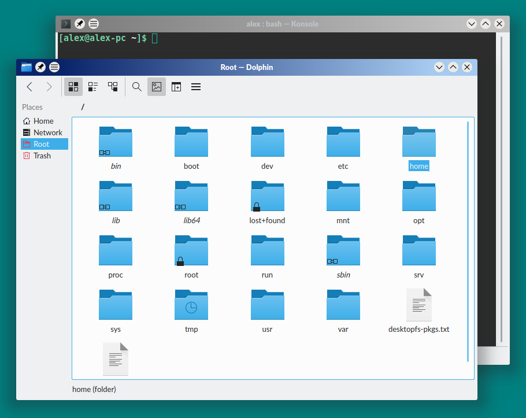Click the Dolphin file view scrollbar
The width and height of the screenshot is (526, 418).
click(x=468, y=242)
